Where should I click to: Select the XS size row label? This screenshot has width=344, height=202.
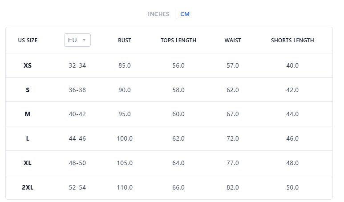coord(28,65)
